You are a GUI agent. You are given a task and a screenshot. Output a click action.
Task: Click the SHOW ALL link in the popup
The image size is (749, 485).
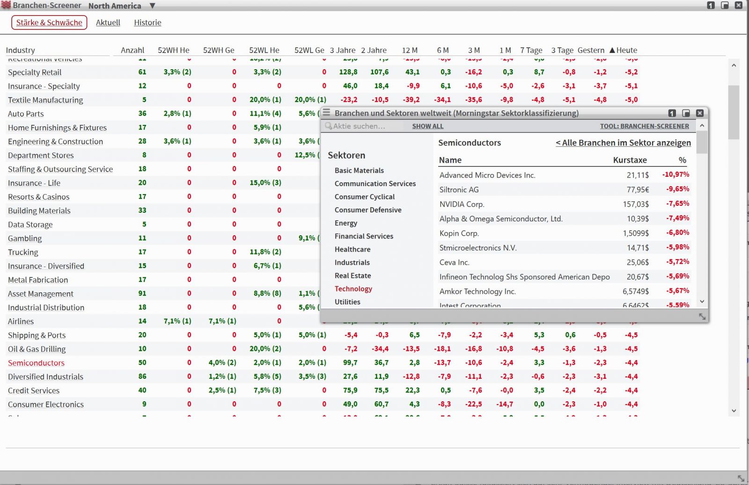point(428,126)
